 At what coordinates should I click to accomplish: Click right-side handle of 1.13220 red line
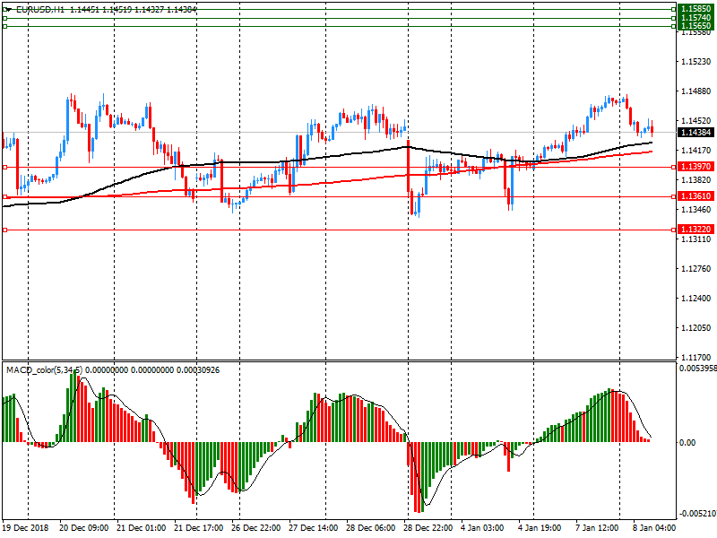(x=672, y=230)
